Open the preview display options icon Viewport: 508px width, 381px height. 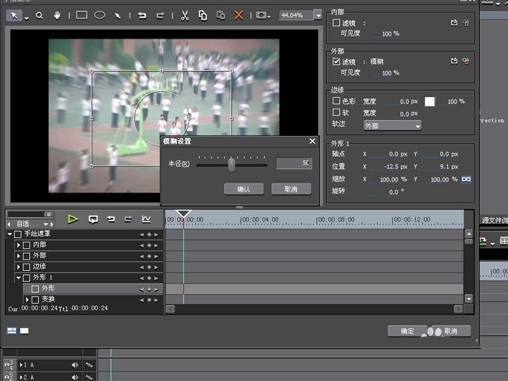pos(262,15)
